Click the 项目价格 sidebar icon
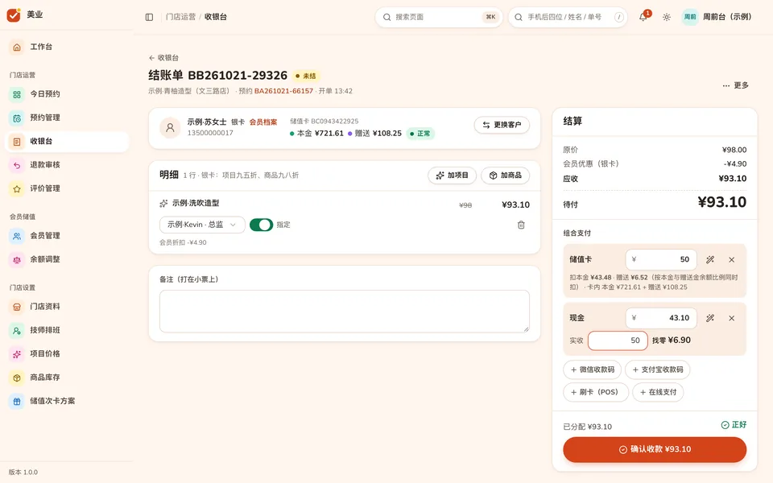The height and width of the screenshot is (483, 773). [x=17, y=354]
